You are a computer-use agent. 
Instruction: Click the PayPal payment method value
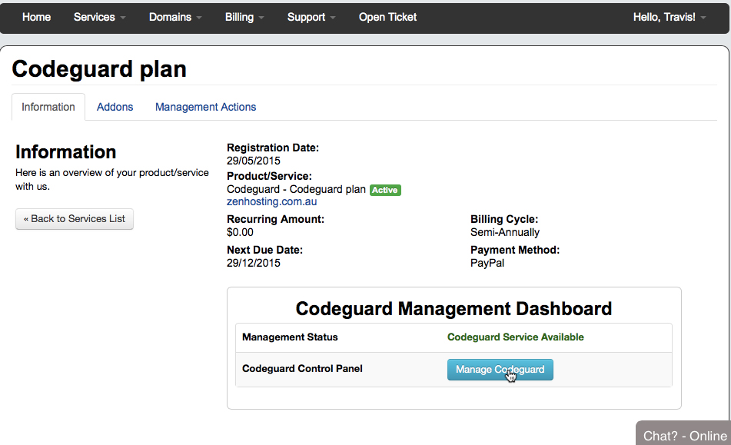[487, 264]
